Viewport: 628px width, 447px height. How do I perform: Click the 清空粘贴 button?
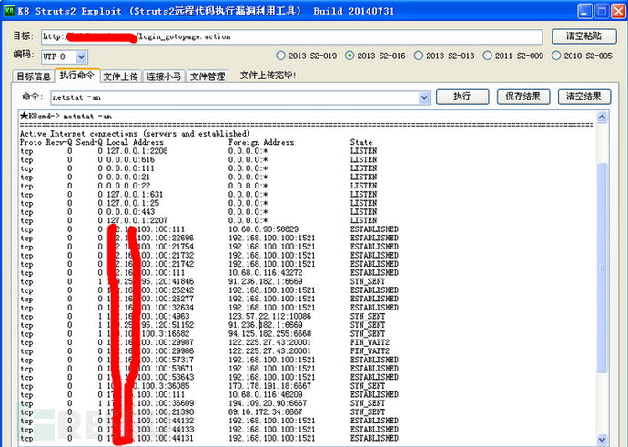click(584, 36)
